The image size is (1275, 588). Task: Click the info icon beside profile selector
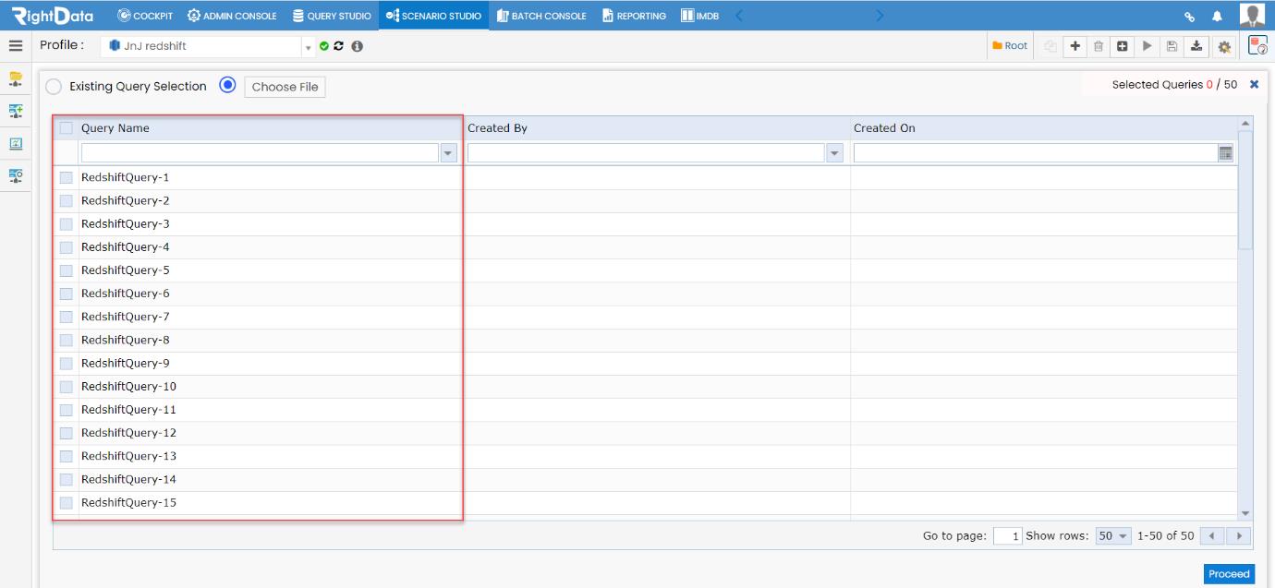(x=357, y=45)
